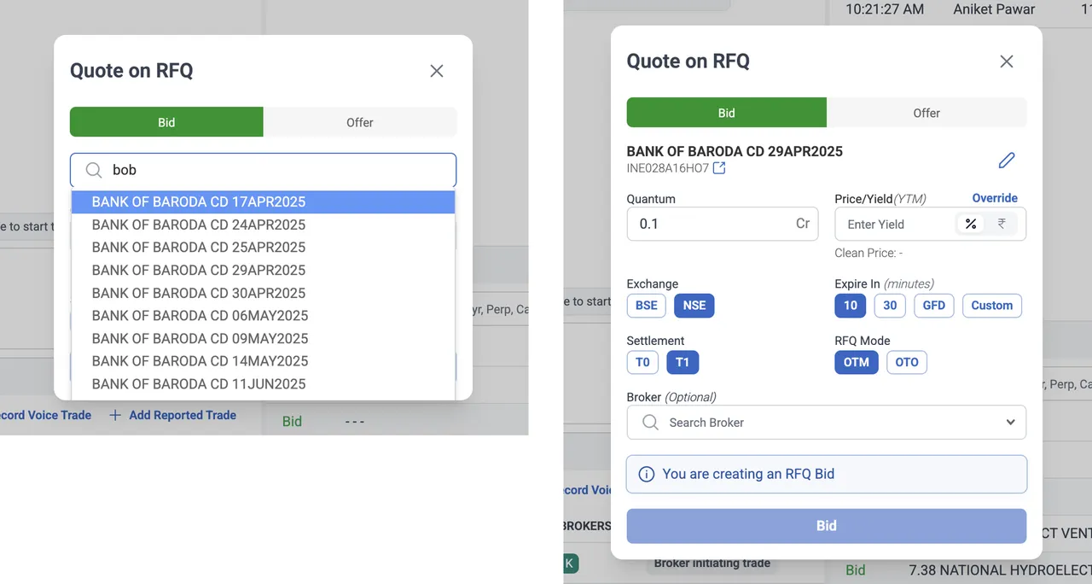Select Bid tab in right dialog
Image resolution: width=1092 pixels, height=584 pixels.
pos(726,113)
